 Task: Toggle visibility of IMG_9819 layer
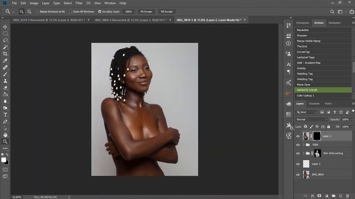[x=298, y=175]
